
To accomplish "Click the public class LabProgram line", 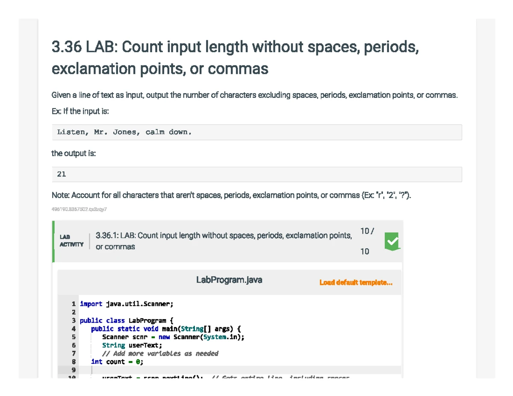I will [x=127, y=320].
